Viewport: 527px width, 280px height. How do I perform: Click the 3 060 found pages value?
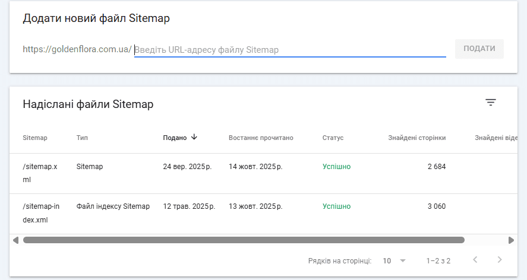point(436,206)
